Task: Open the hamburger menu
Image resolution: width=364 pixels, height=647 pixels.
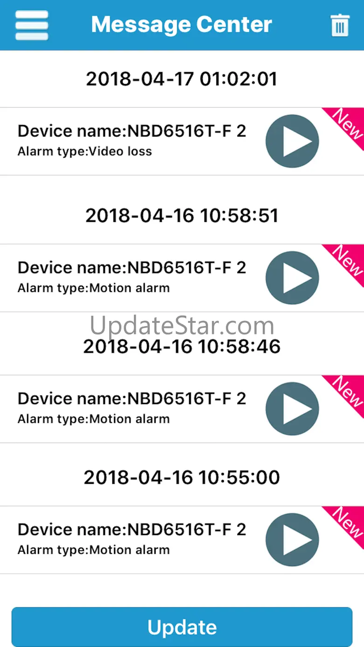Action: [32, 25]
